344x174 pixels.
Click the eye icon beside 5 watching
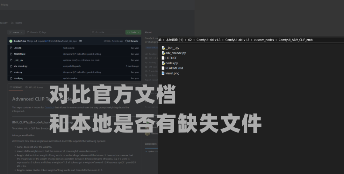click(146, 71)
